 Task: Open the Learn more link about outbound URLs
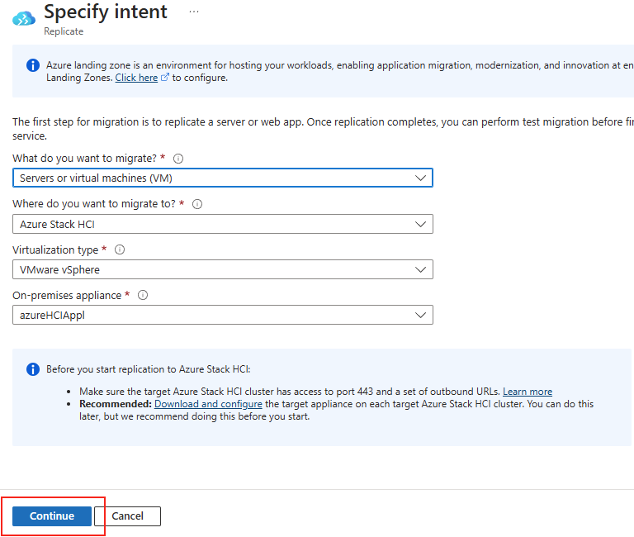pyautogui.click(x=528, y=392)
